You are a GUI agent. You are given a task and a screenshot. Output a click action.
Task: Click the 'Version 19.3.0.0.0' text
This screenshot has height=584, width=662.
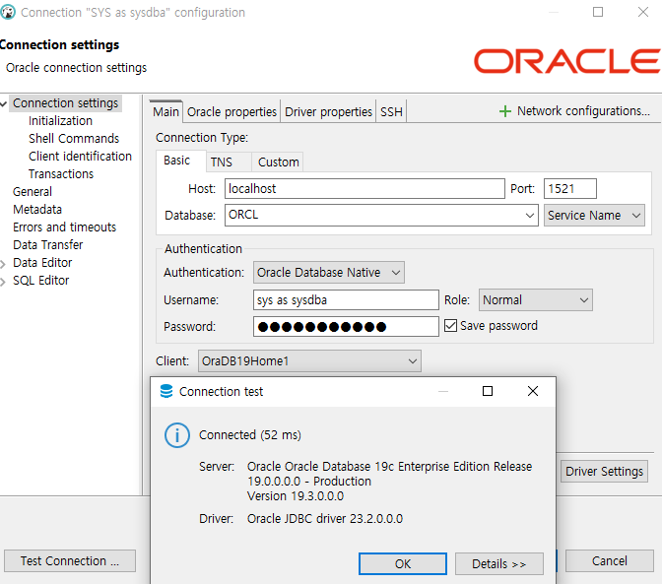(296, 496)
